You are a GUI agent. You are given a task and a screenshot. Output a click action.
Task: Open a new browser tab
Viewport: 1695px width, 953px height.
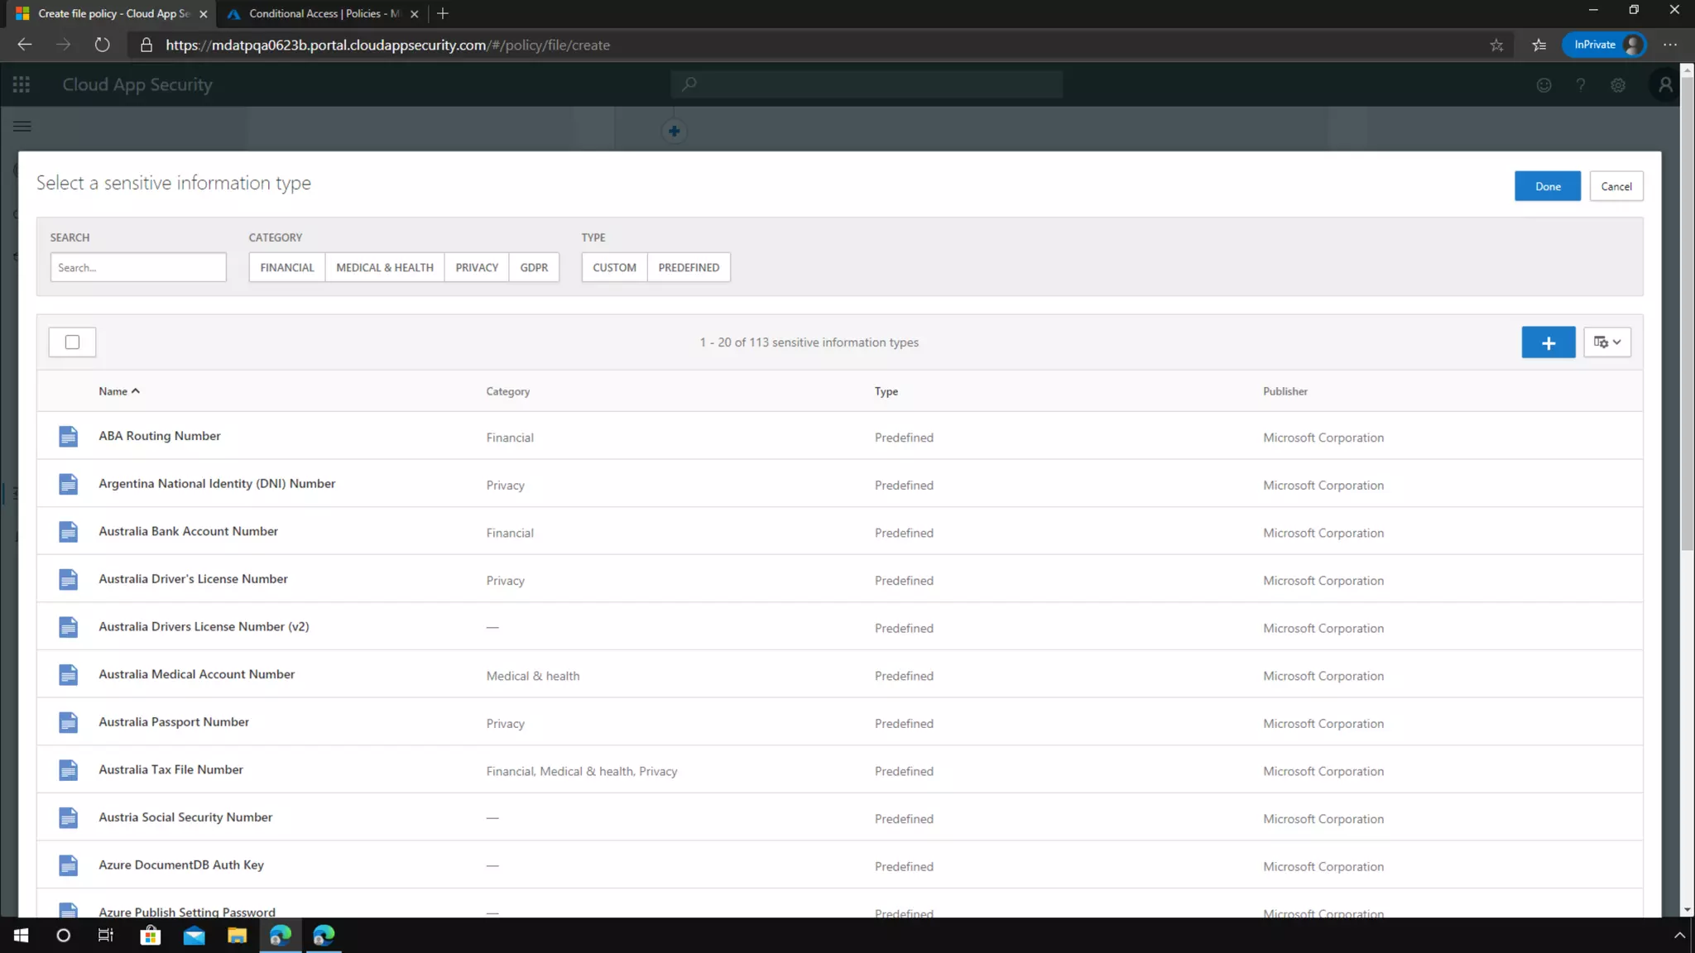click(443, 13)
